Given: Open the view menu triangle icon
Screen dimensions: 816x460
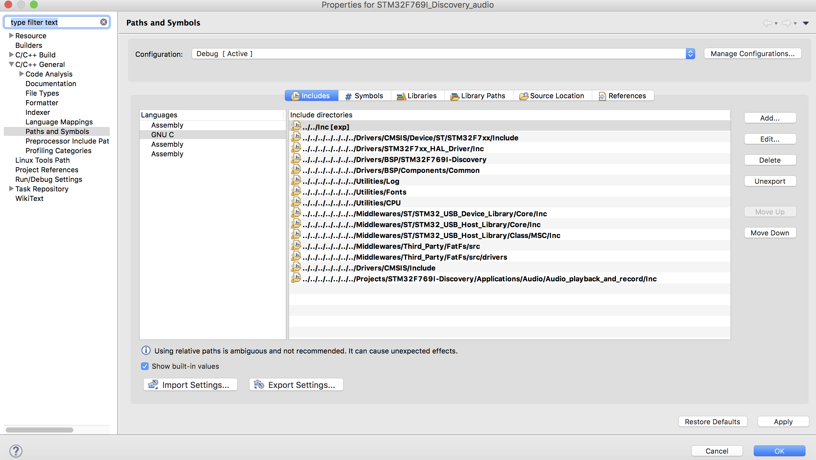Looking at the screenshot, I should (806, 23).
